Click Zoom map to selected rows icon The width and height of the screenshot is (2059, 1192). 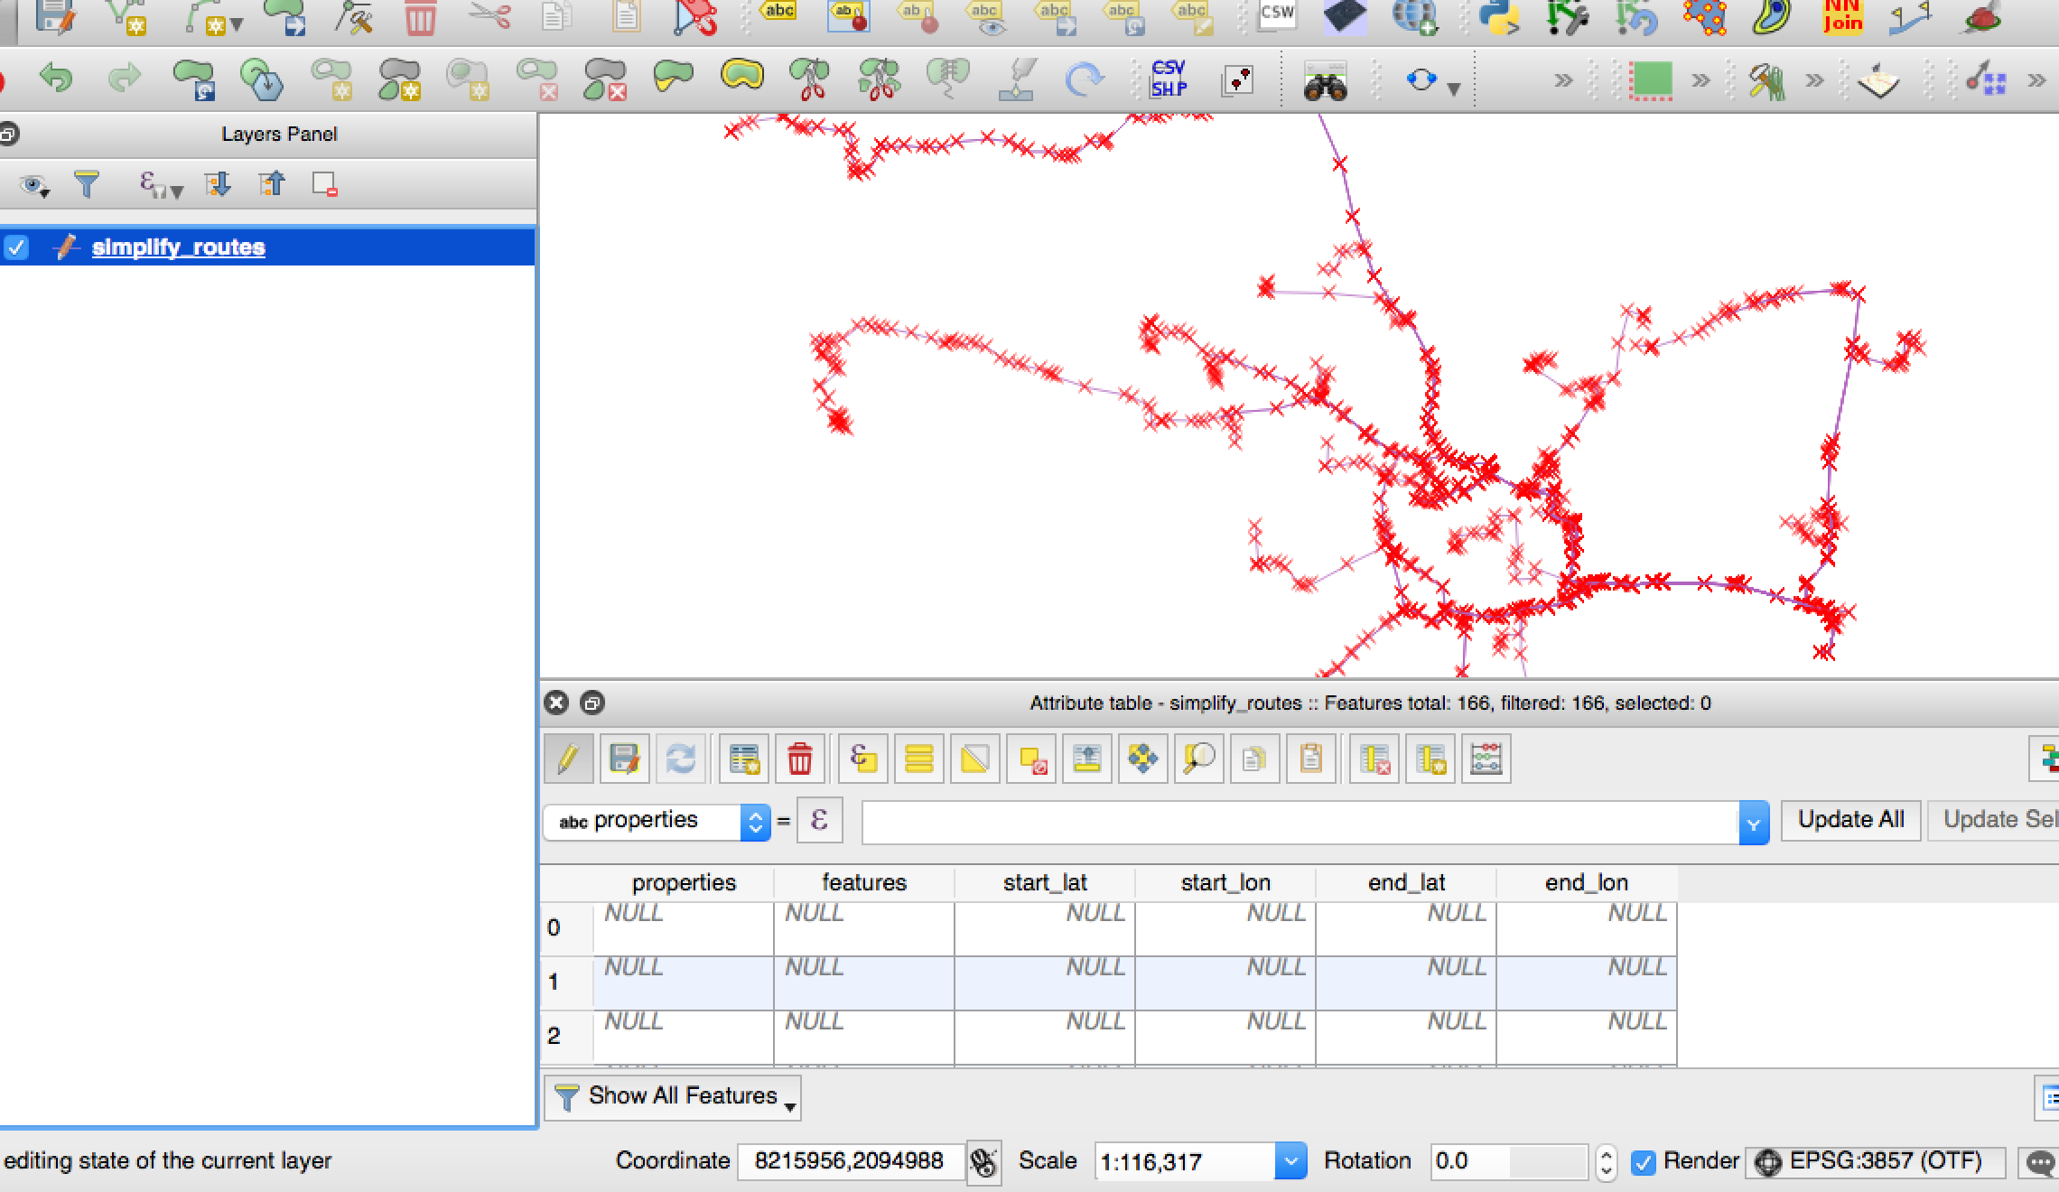click(x=1198, y=759)
